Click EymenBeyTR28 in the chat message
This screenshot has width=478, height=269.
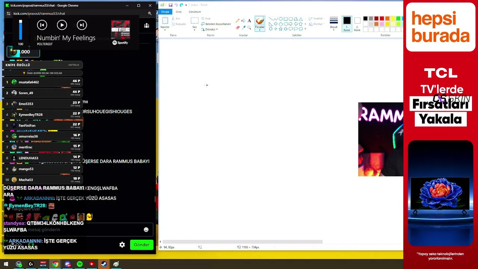pos(28,206)
